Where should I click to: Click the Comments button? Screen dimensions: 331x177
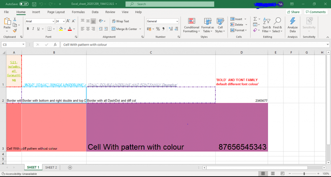316,12
